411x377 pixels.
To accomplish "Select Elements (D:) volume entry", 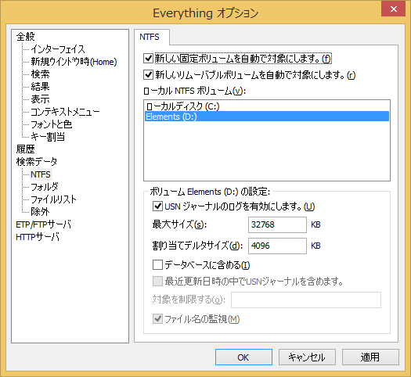I will [267, 117].
